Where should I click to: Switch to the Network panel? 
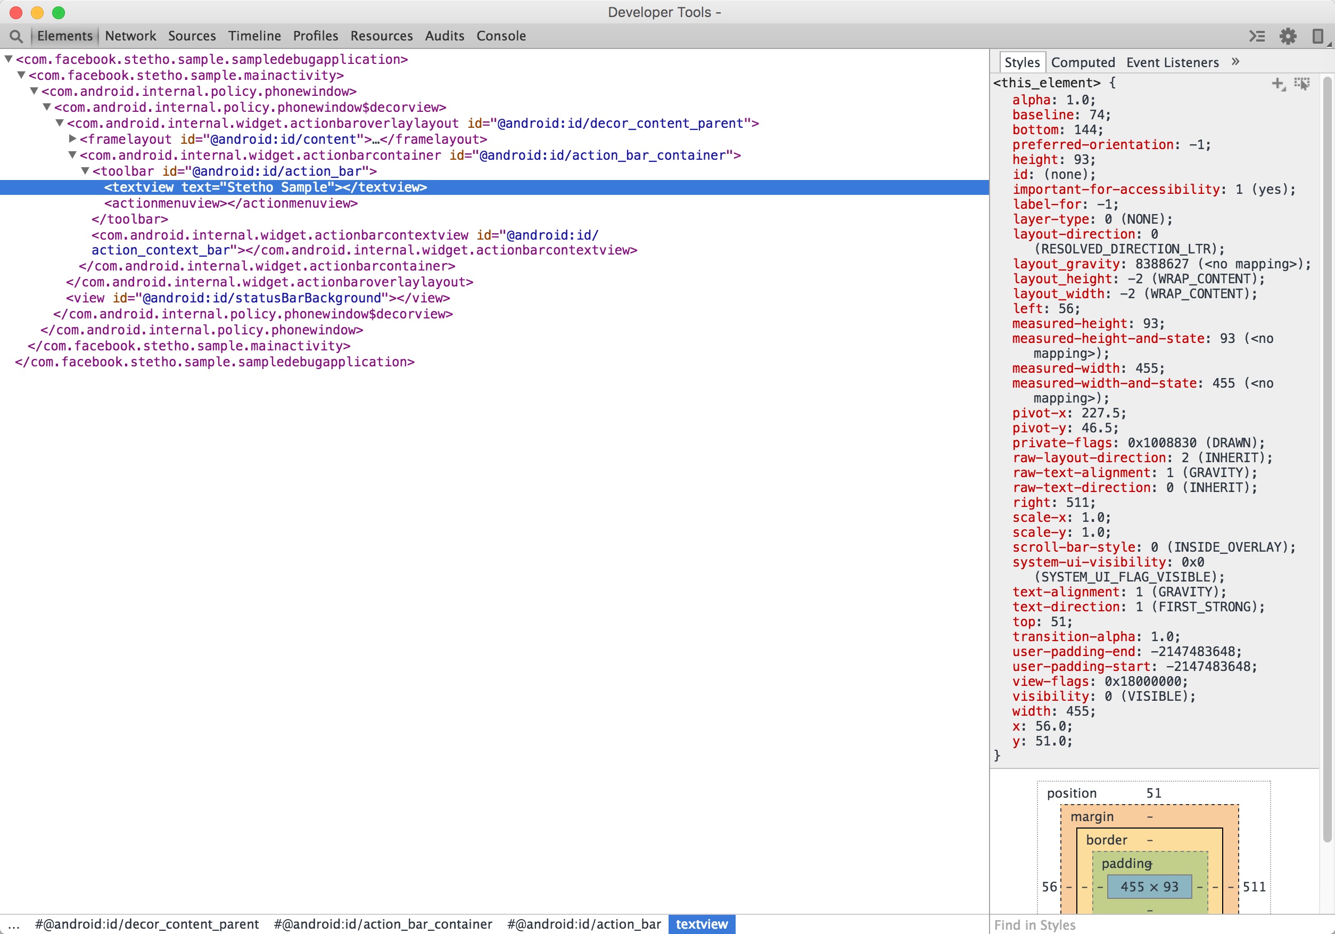(x=130, y=36)
